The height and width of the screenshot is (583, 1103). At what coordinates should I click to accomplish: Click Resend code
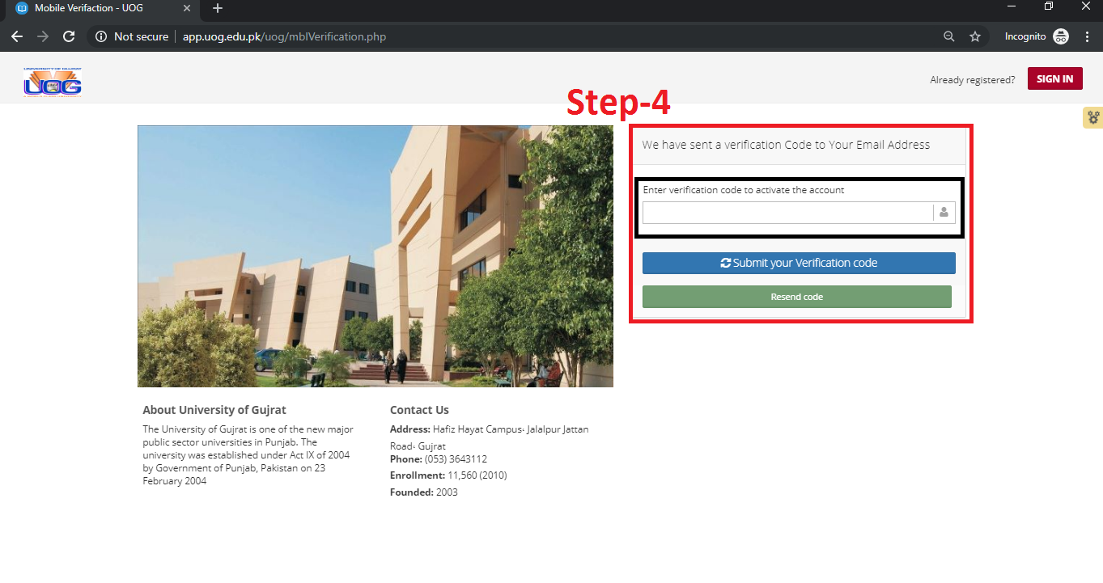[796, 296]
